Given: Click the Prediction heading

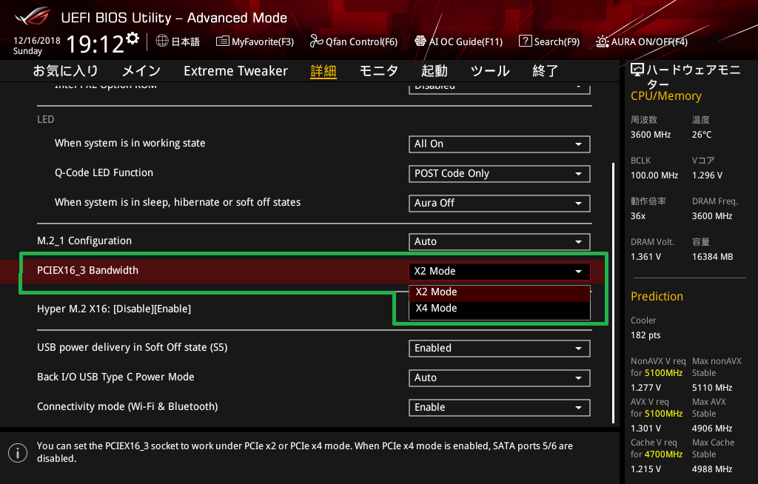Looking at the screenshot, I should tap(657, 297).
